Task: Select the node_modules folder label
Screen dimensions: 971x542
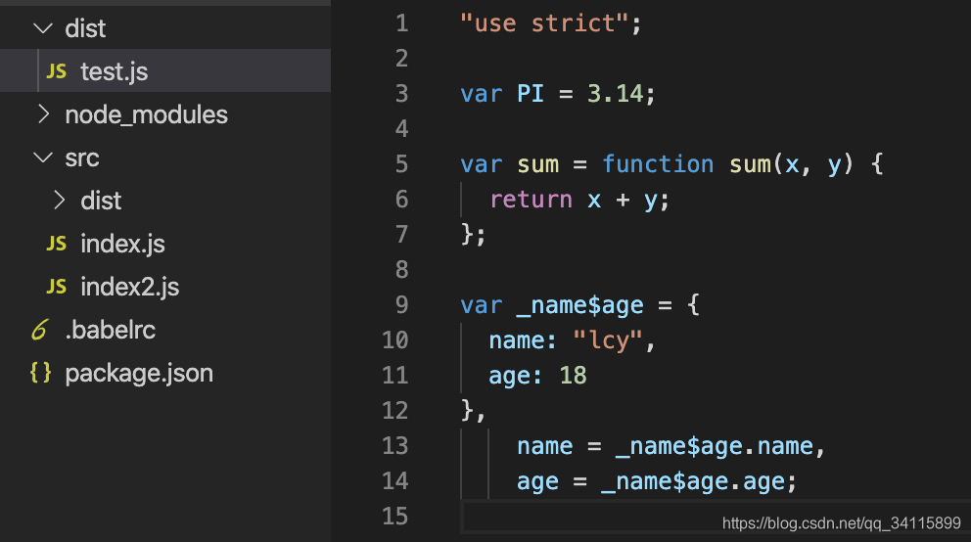Action: (146, 115)
